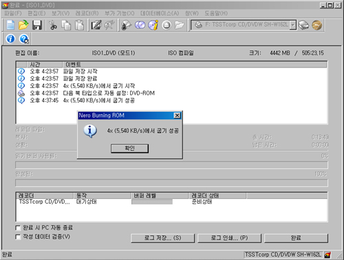This screenshot has width=344, height=260.
Task: Click the Choose recorder drive icon
Action: pos(303,25)
